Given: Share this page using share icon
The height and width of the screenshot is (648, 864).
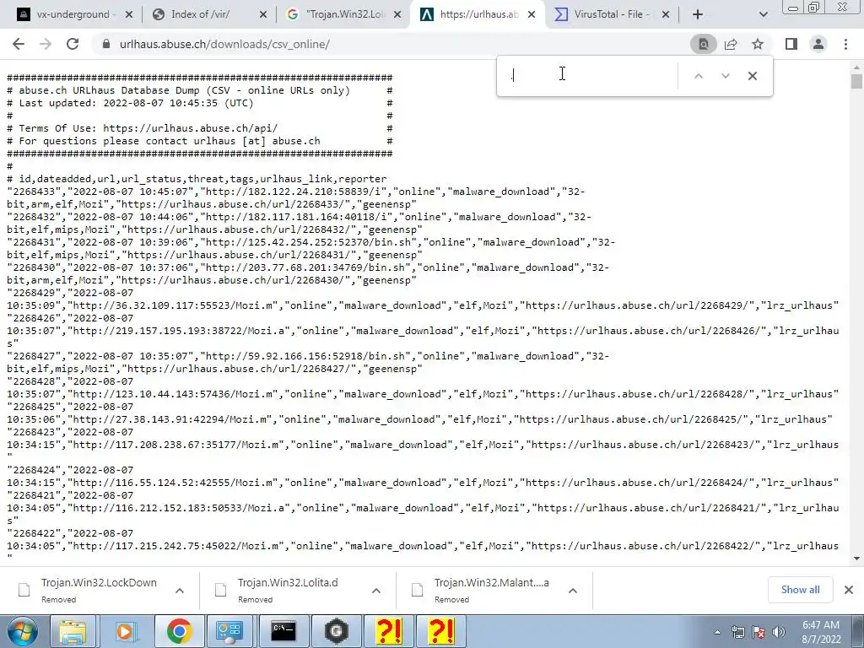Looking at the screenshot, I should [731, 44].
